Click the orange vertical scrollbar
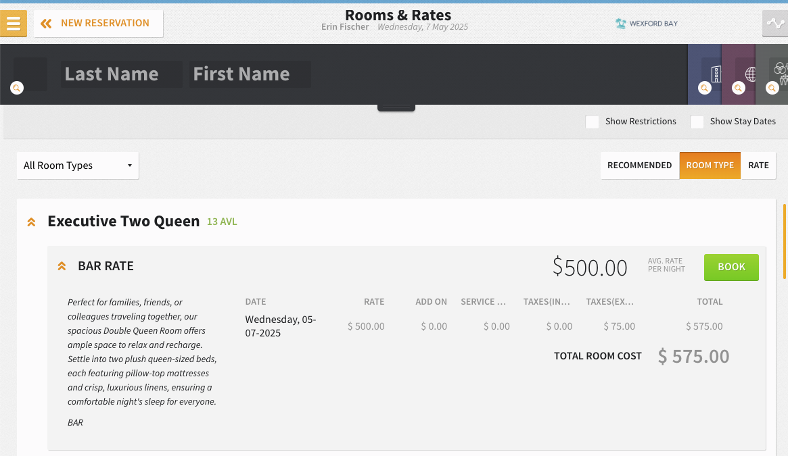788x456 pixels. coord(784,241)
